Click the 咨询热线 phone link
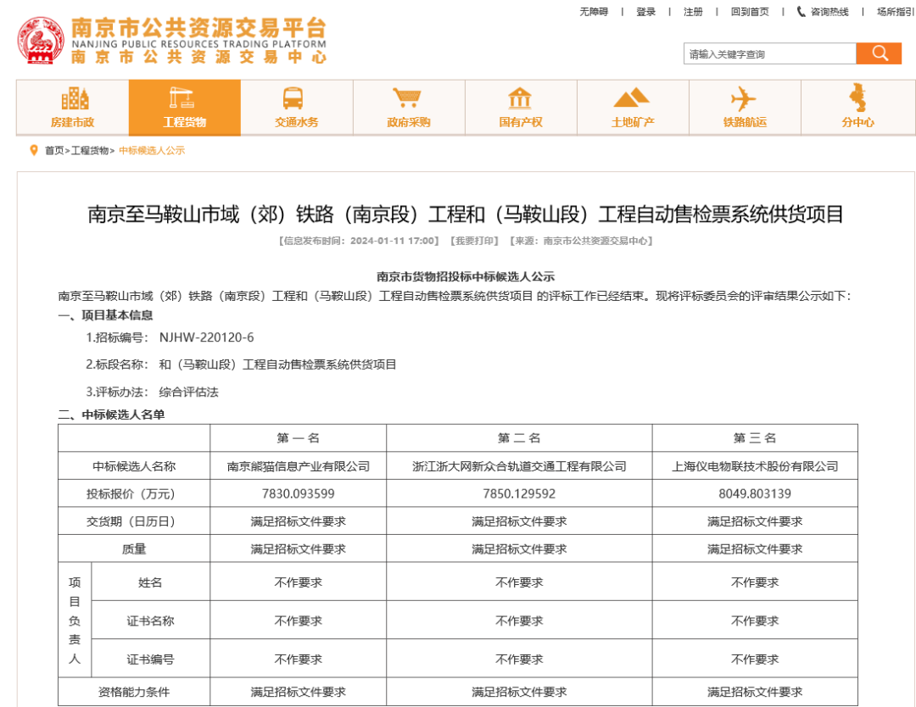Image resolution: width=916 pixels, height=707 pixels. [823, 12]
